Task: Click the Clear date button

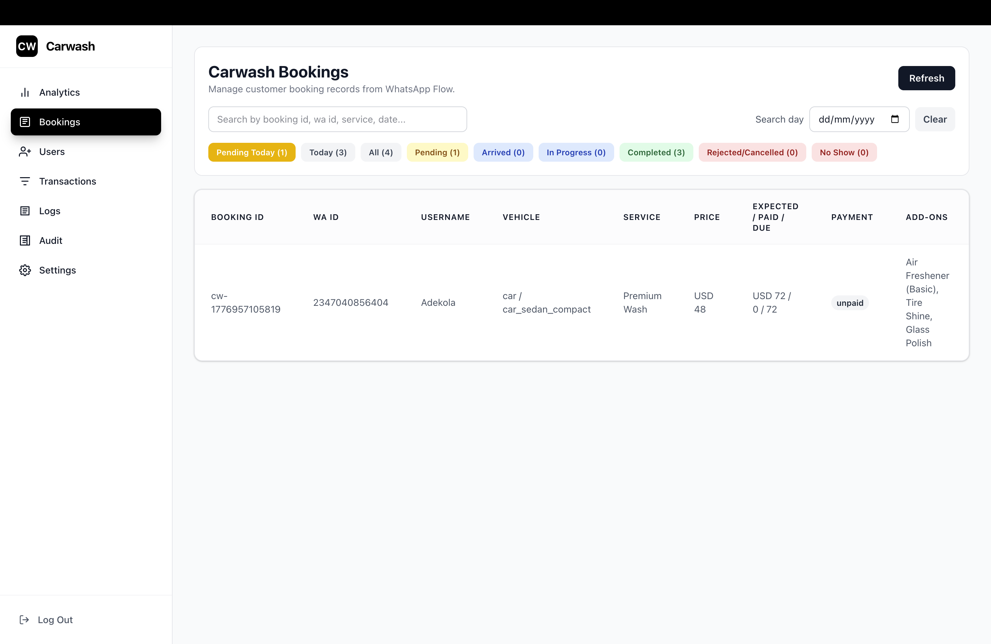Action: (934, 119)
